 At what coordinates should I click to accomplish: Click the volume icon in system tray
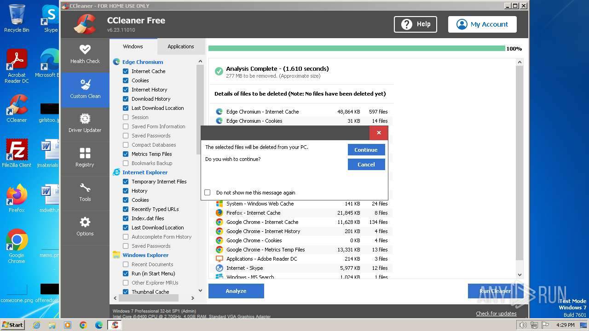point(523,325)
